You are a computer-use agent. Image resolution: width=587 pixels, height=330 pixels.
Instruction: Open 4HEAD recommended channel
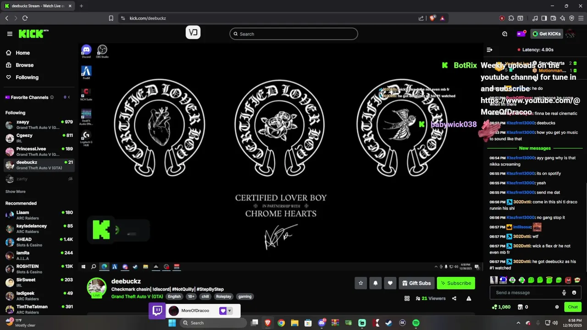[39, 242]
